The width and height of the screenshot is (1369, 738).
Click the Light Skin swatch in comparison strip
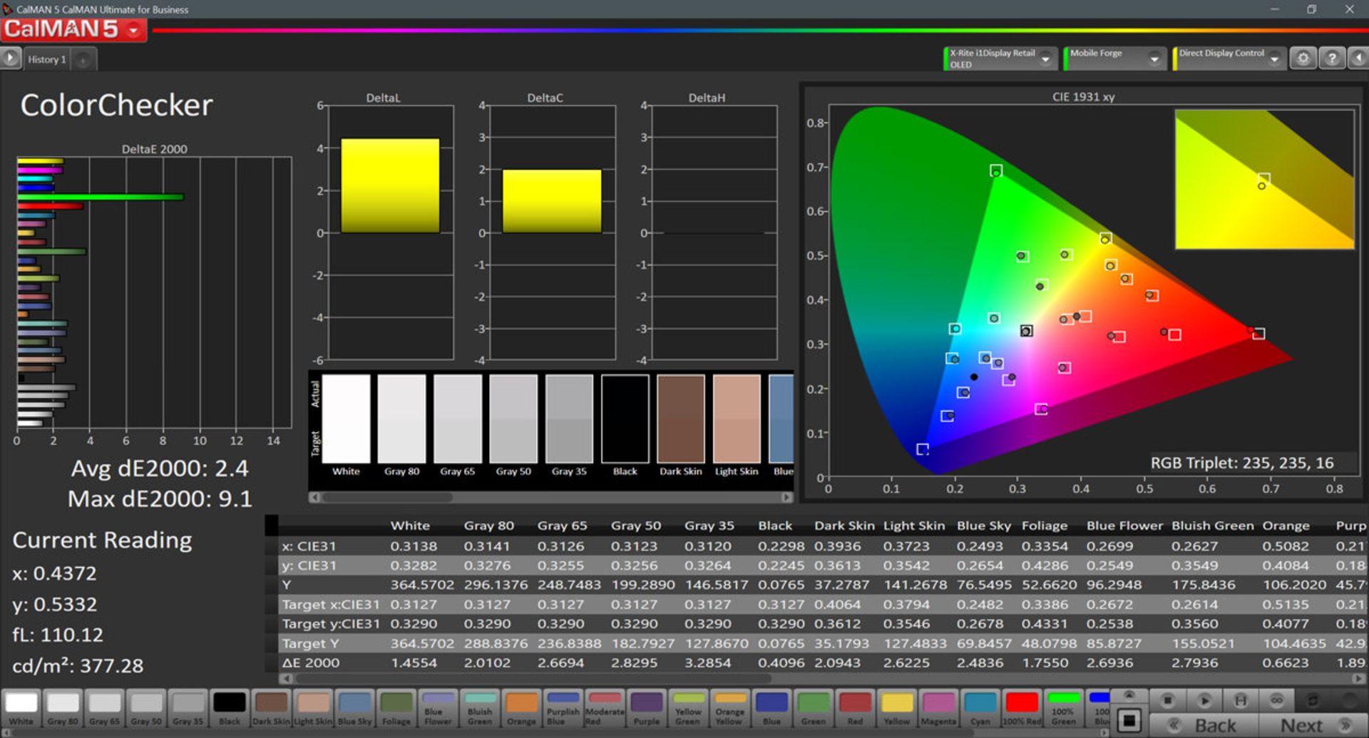(x=737, y=419)
